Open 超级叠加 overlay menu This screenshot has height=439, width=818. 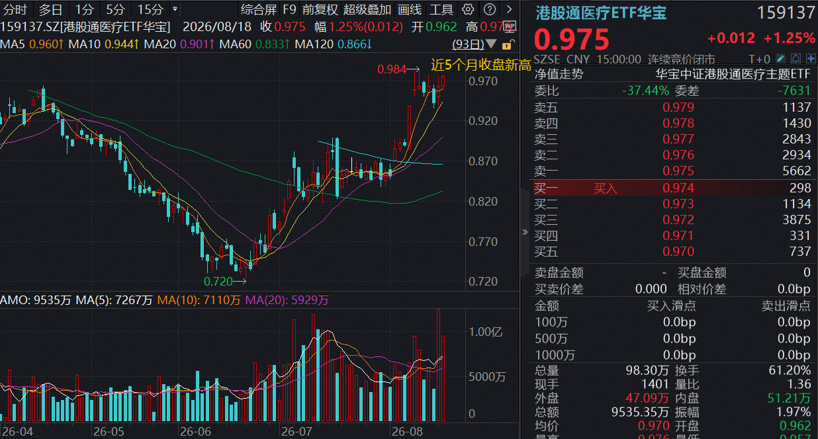(x=367, y=10)
